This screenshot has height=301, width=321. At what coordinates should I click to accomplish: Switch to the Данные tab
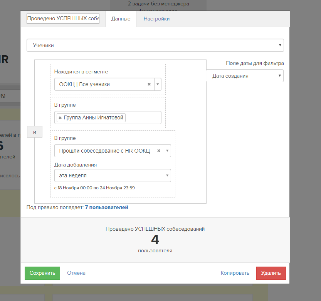(x=121, y=19)
